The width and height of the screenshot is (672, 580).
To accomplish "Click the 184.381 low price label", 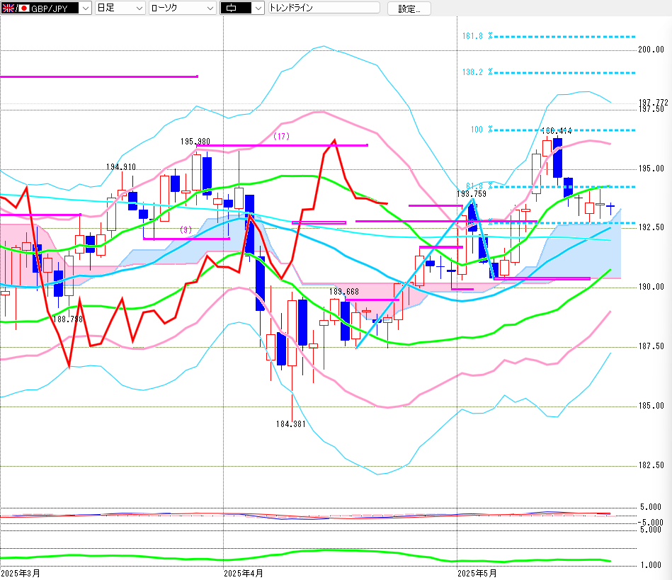I will click(x=290, y=424).
